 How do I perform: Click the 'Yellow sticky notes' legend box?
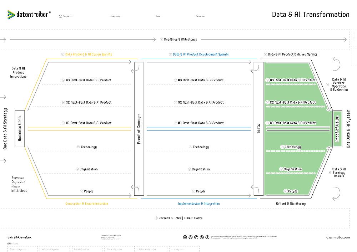click(55, 249)
